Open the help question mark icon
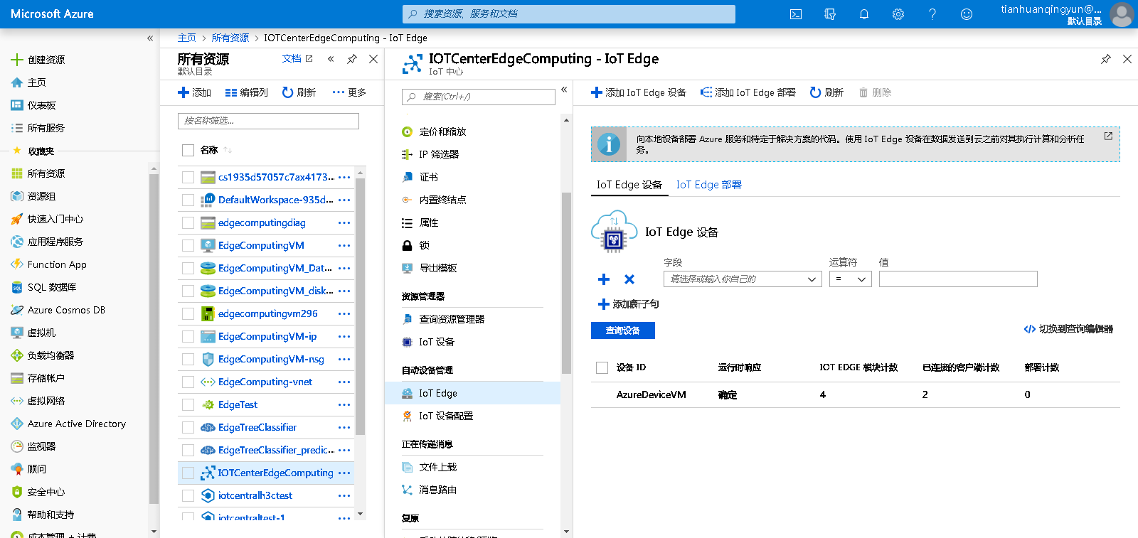Screen dimensions: 1138x538 click(x=932, y=14)
